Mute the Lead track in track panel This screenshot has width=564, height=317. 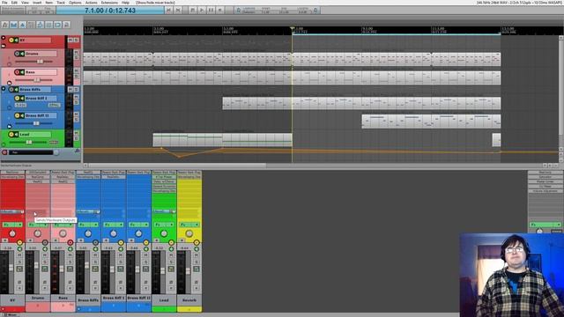pos(76,133)
